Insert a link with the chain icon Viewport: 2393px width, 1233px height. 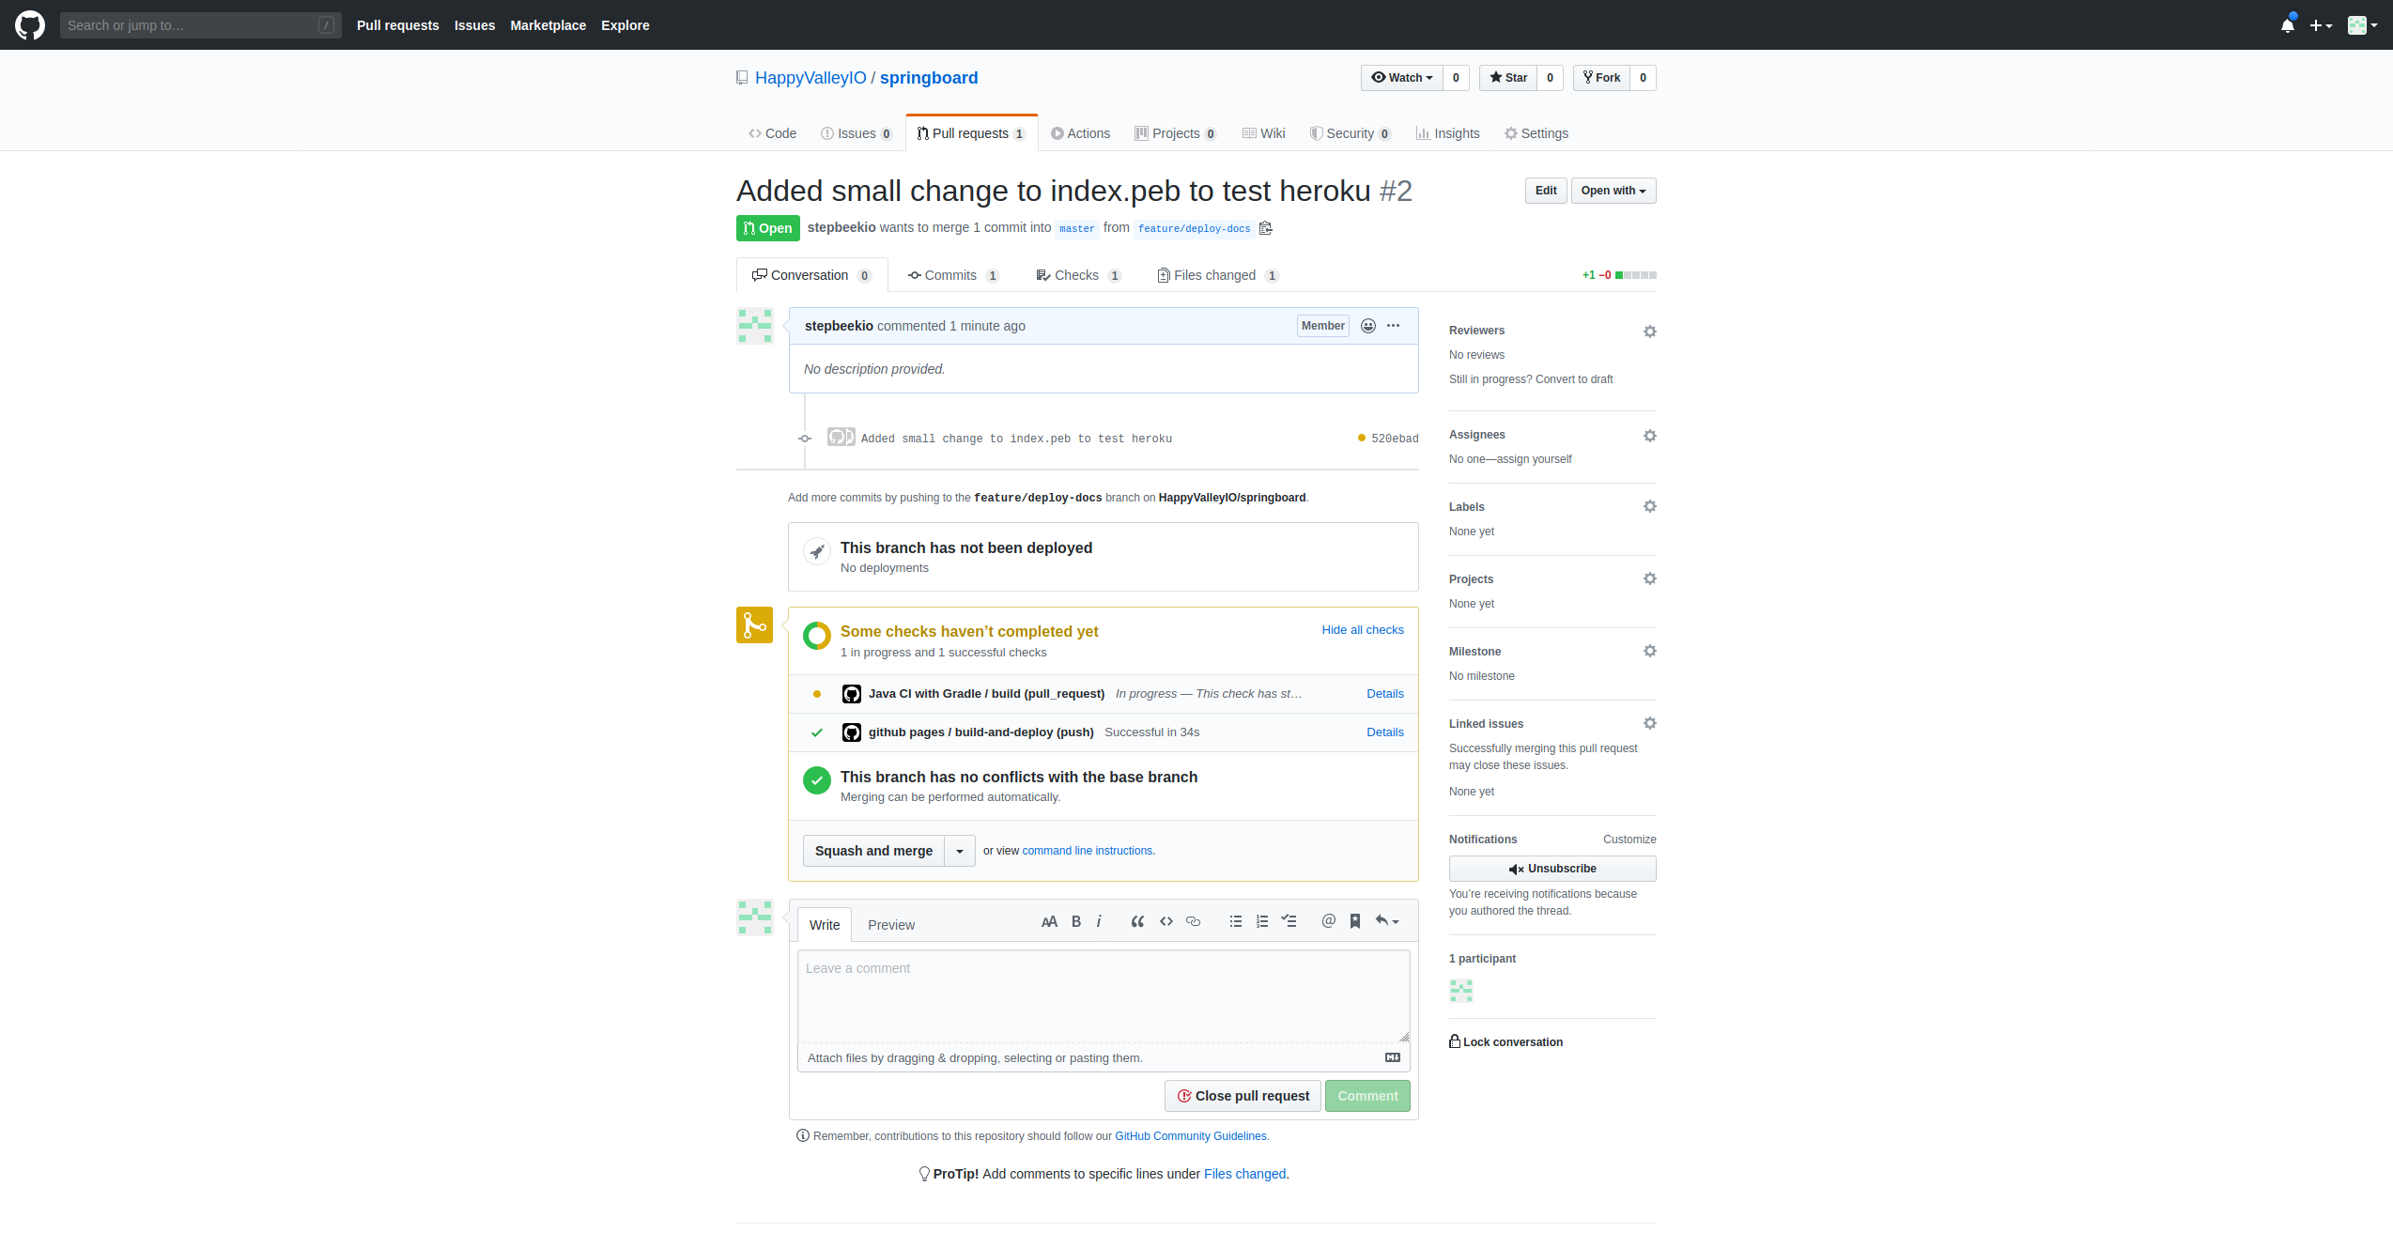click(1193, 921)
